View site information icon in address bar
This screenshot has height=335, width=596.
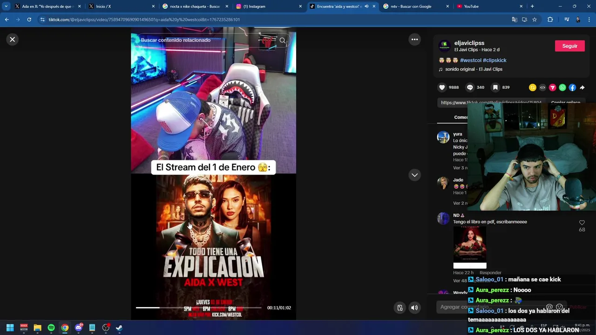(42, 20)
